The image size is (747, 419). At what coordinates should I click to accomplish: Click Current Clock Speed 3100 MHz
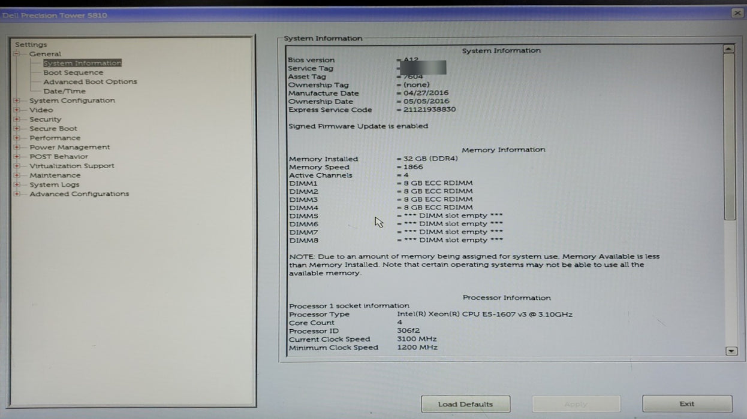(x=417, y=339)
